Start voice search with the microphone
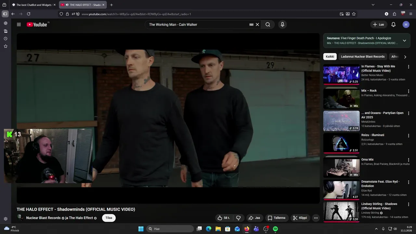This screenshot has width=416, height=234. [282, 24]
